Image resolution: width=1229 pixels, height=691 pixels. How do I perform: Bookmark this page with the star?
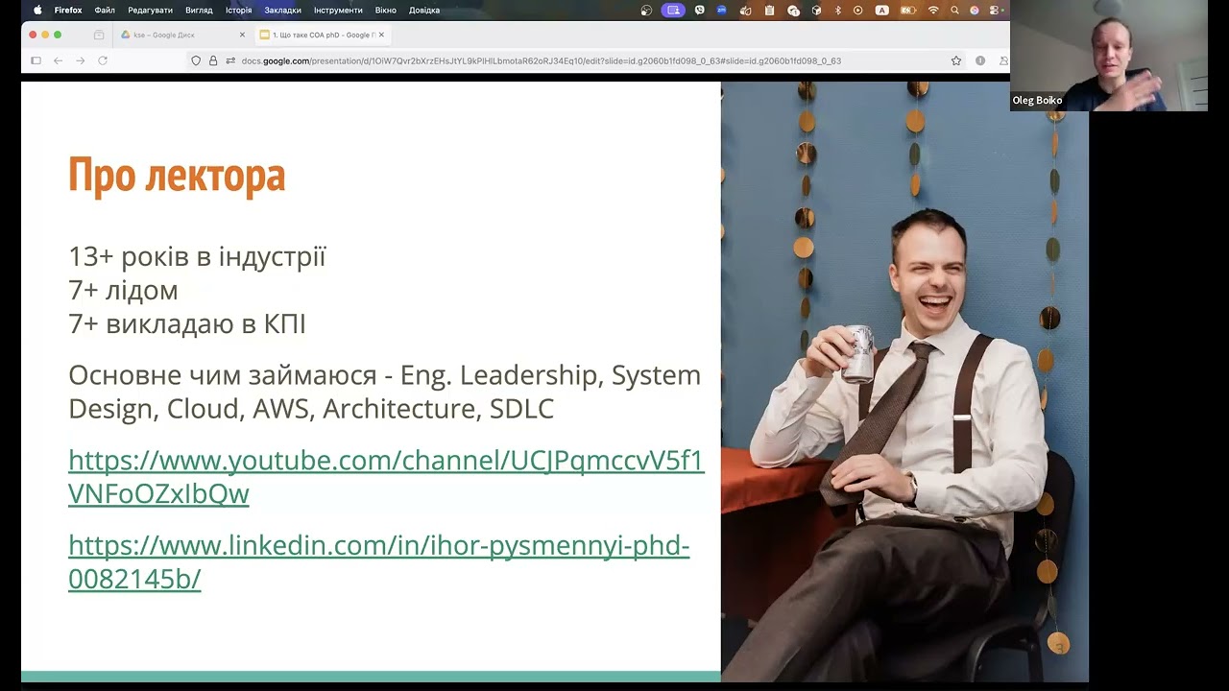[956, 60]
